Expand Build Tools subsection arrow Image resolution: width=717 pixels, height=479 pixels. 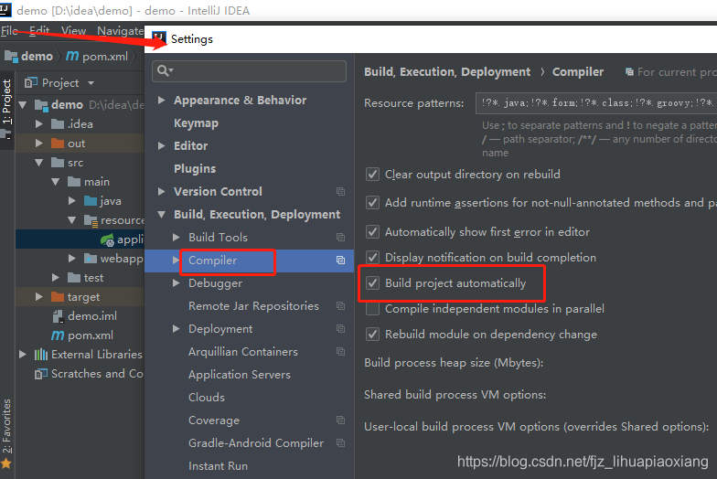pos(176,238)
